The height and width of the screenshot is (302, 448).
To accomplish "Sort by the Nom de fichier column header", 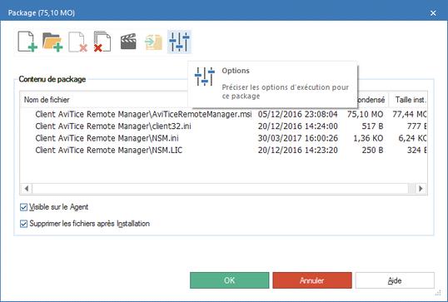I will (x=104, y=100).
